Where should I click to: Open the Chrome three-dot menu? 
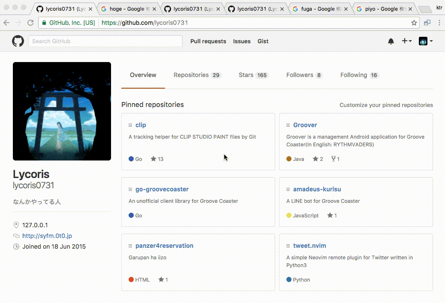[x=439, y=23]
